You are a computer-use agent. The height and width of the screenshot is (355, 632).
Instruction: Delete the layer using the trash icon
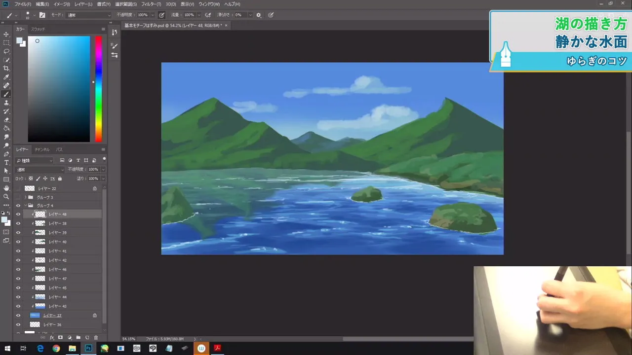[96, 337]
